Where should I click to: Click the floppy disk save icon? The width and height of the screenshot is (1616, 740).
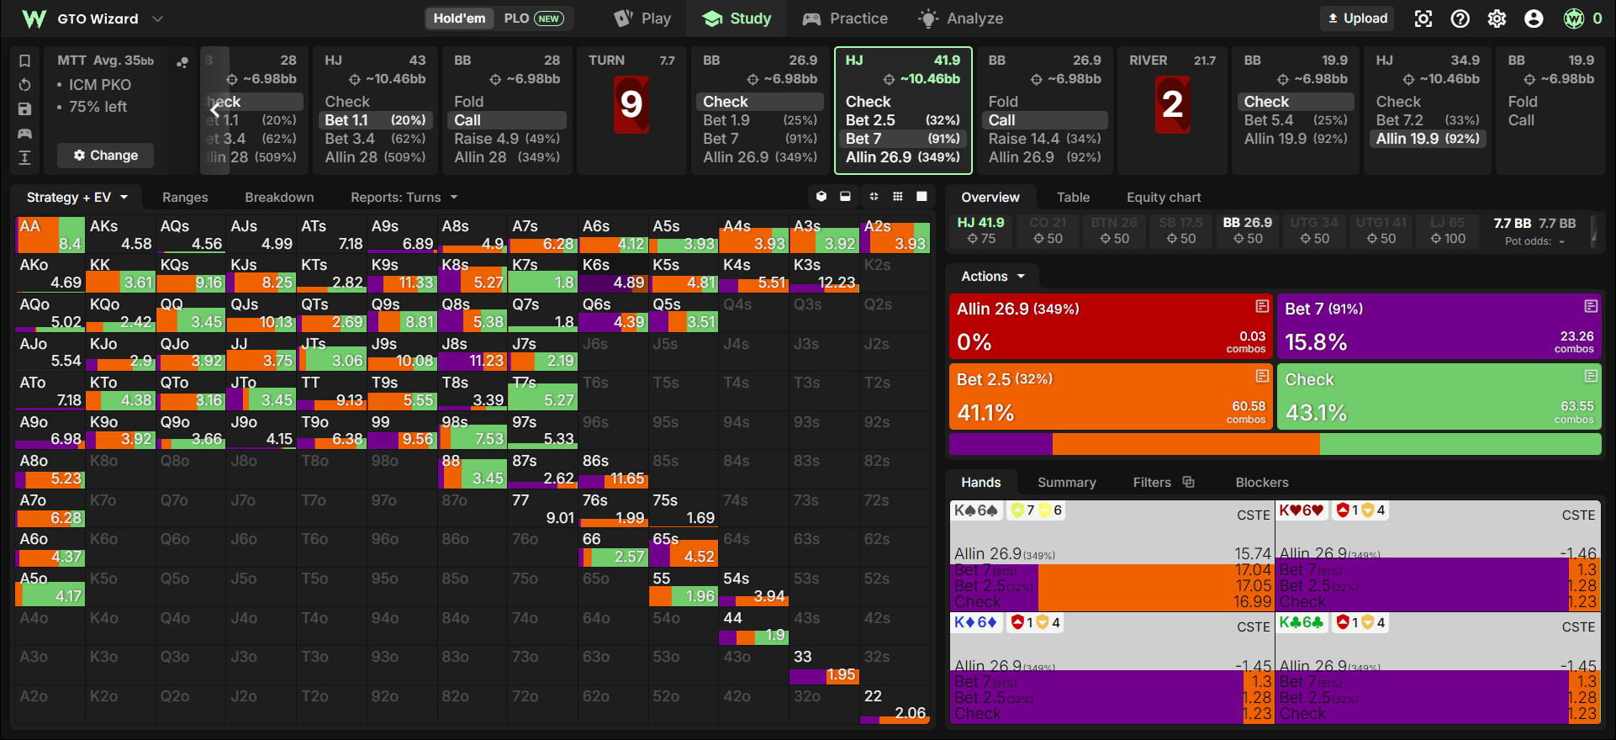[x=25, y=109]
